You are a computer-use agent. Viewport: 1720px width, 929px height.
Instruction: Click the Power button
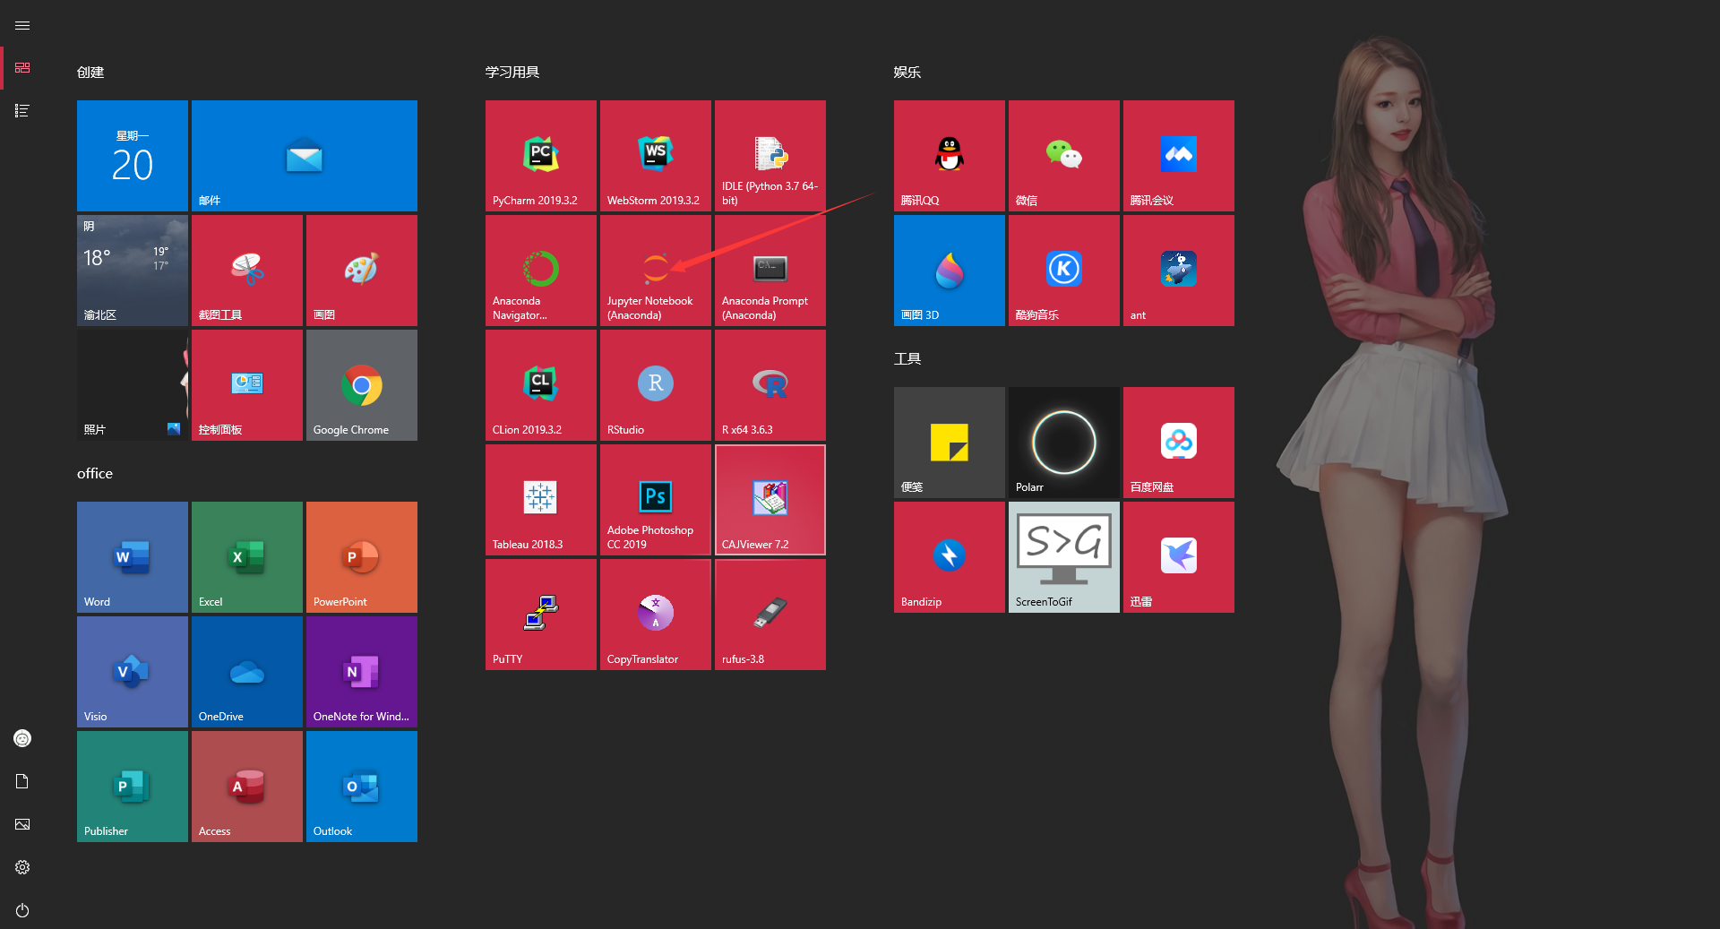[22, 910]
